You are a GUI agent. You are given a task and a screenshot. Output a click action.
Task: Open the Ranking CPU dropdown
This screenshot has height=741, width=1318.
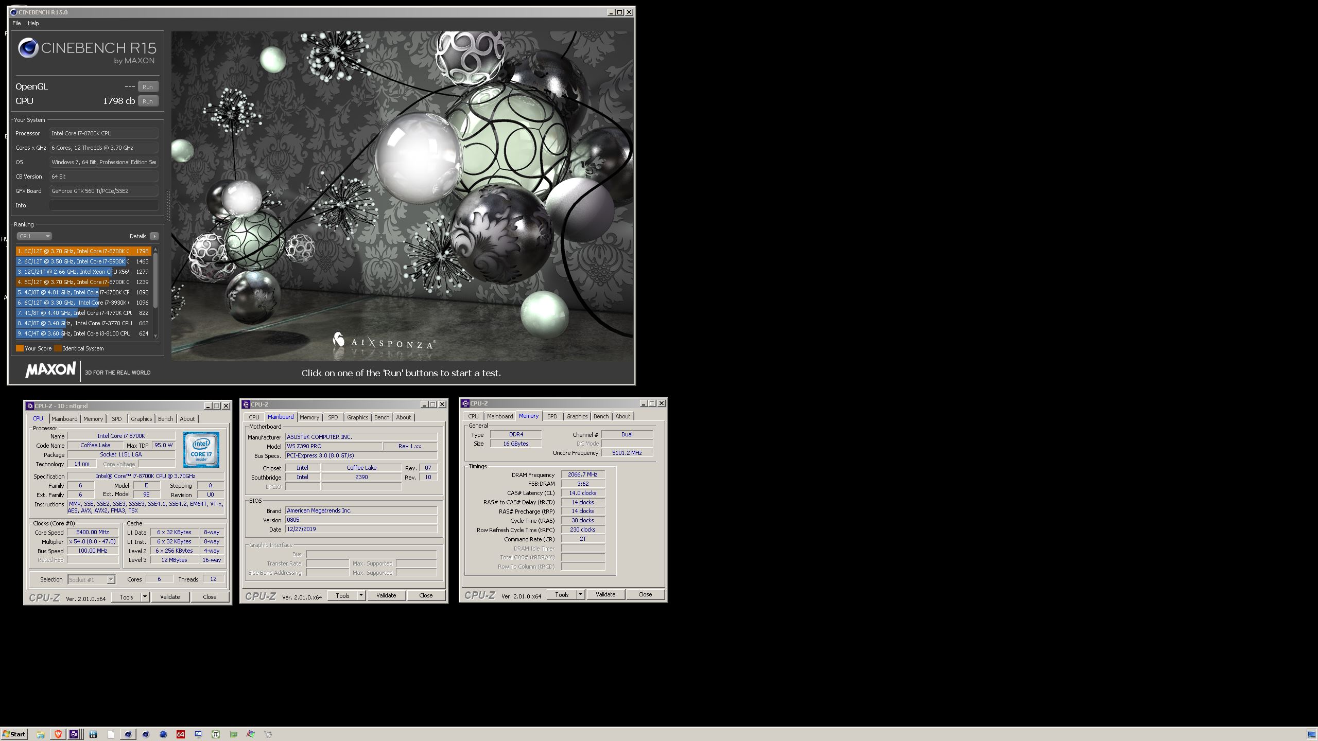coord(34,236)
